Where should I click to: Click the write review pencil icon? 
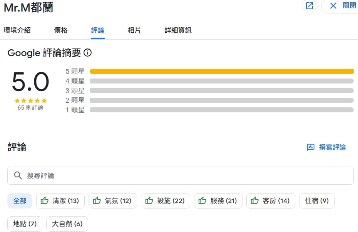[311, 147]
